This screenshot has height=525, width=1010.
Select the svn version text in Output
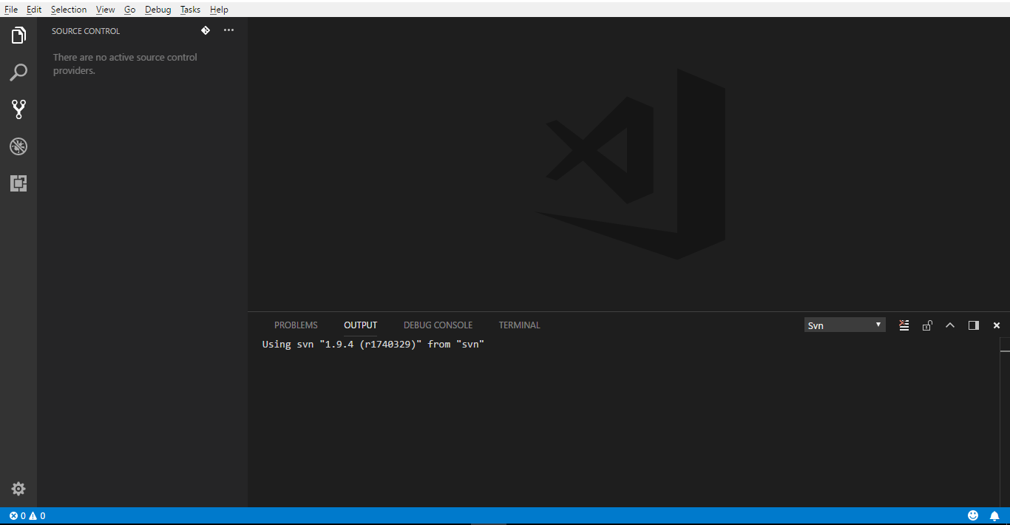(x=373, y=344)
